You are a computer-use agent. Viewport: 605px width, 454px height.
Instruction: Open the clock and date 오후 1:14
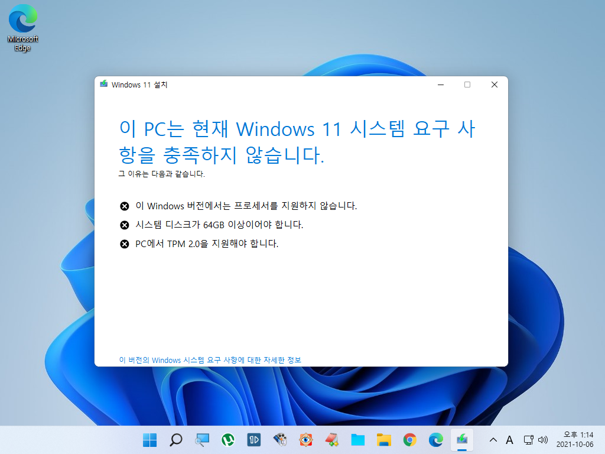click(x=575, y=440)
